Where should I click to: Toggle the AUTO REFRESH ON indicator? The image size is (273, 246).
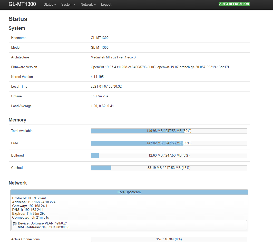[234, 4]
